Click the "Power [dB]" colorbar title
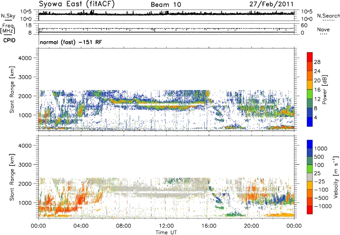 tap(324, 90)
